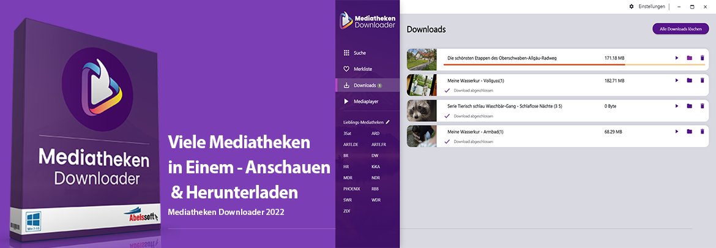Viewport: 716px width, 248px height.
Task: Play the Meine Wasserkur - Vollguss(1) download
Action: (x=677, y=80)
